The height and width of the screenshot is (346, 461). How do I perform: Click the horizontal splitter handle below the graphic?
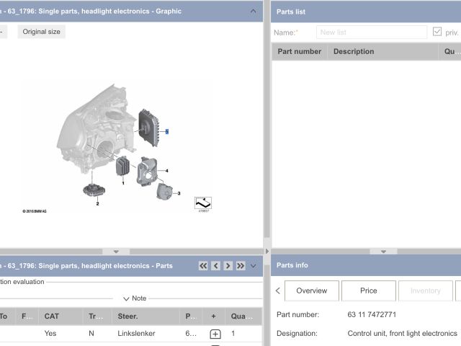(115, 252)
